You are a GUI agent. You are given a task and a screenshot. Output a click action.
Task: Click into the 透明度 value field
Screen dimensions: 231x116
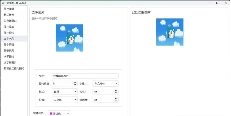103,100
